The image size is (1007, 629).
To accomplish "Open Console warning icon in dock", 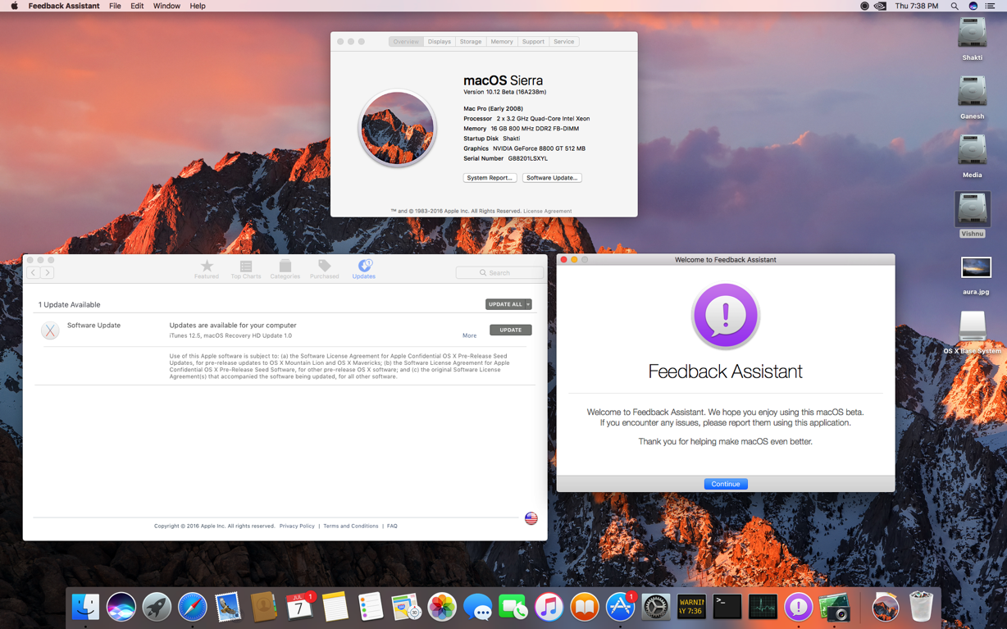I will click(x=691, y=607).
